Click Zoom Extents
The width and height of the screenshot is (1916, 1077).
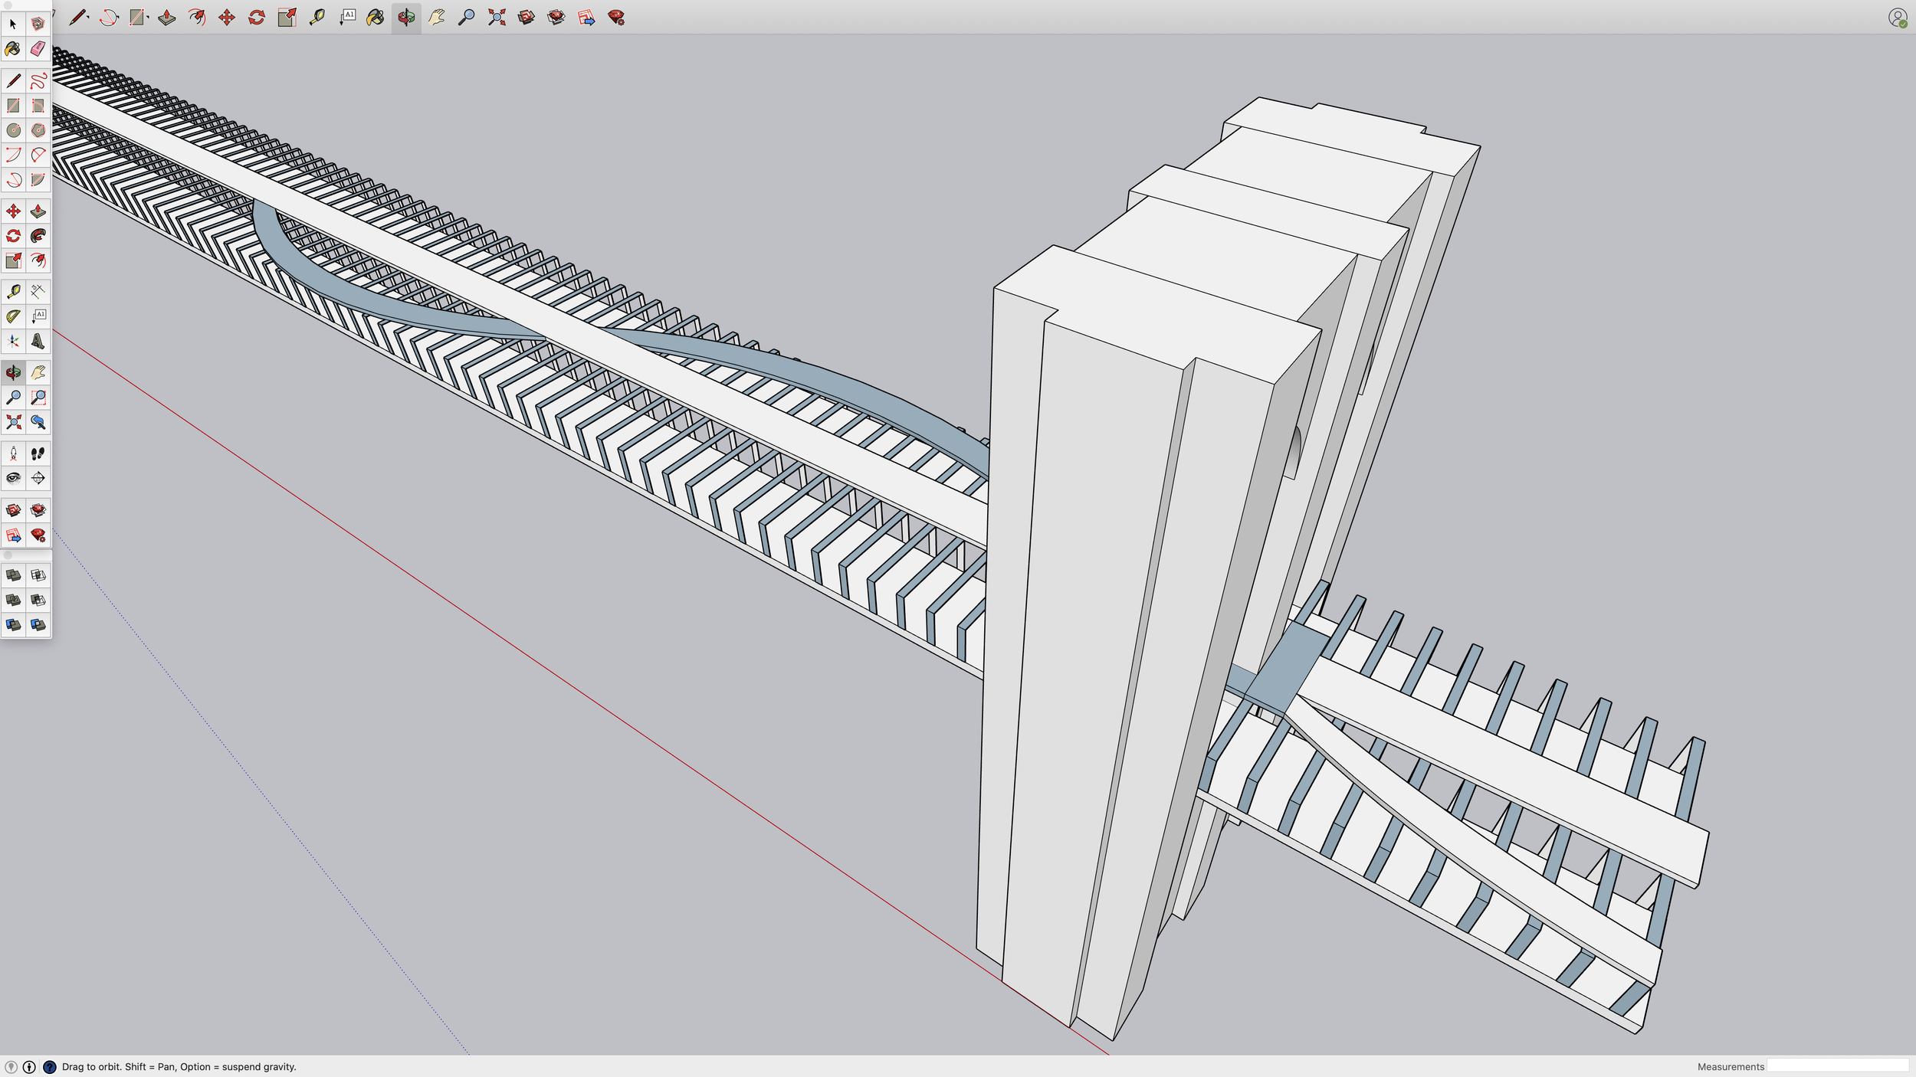[x=12, y=422]
